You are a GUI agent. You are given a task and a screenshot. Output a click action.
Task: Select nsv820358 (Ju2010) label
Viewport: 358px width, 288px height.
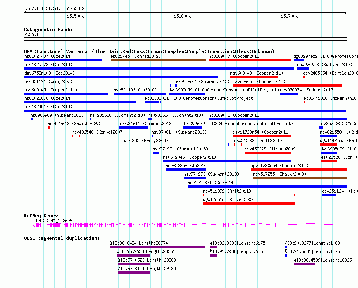[x=187, y=166]
